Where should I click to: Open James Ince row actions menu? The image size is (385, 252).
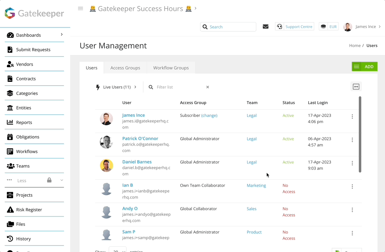352,117
